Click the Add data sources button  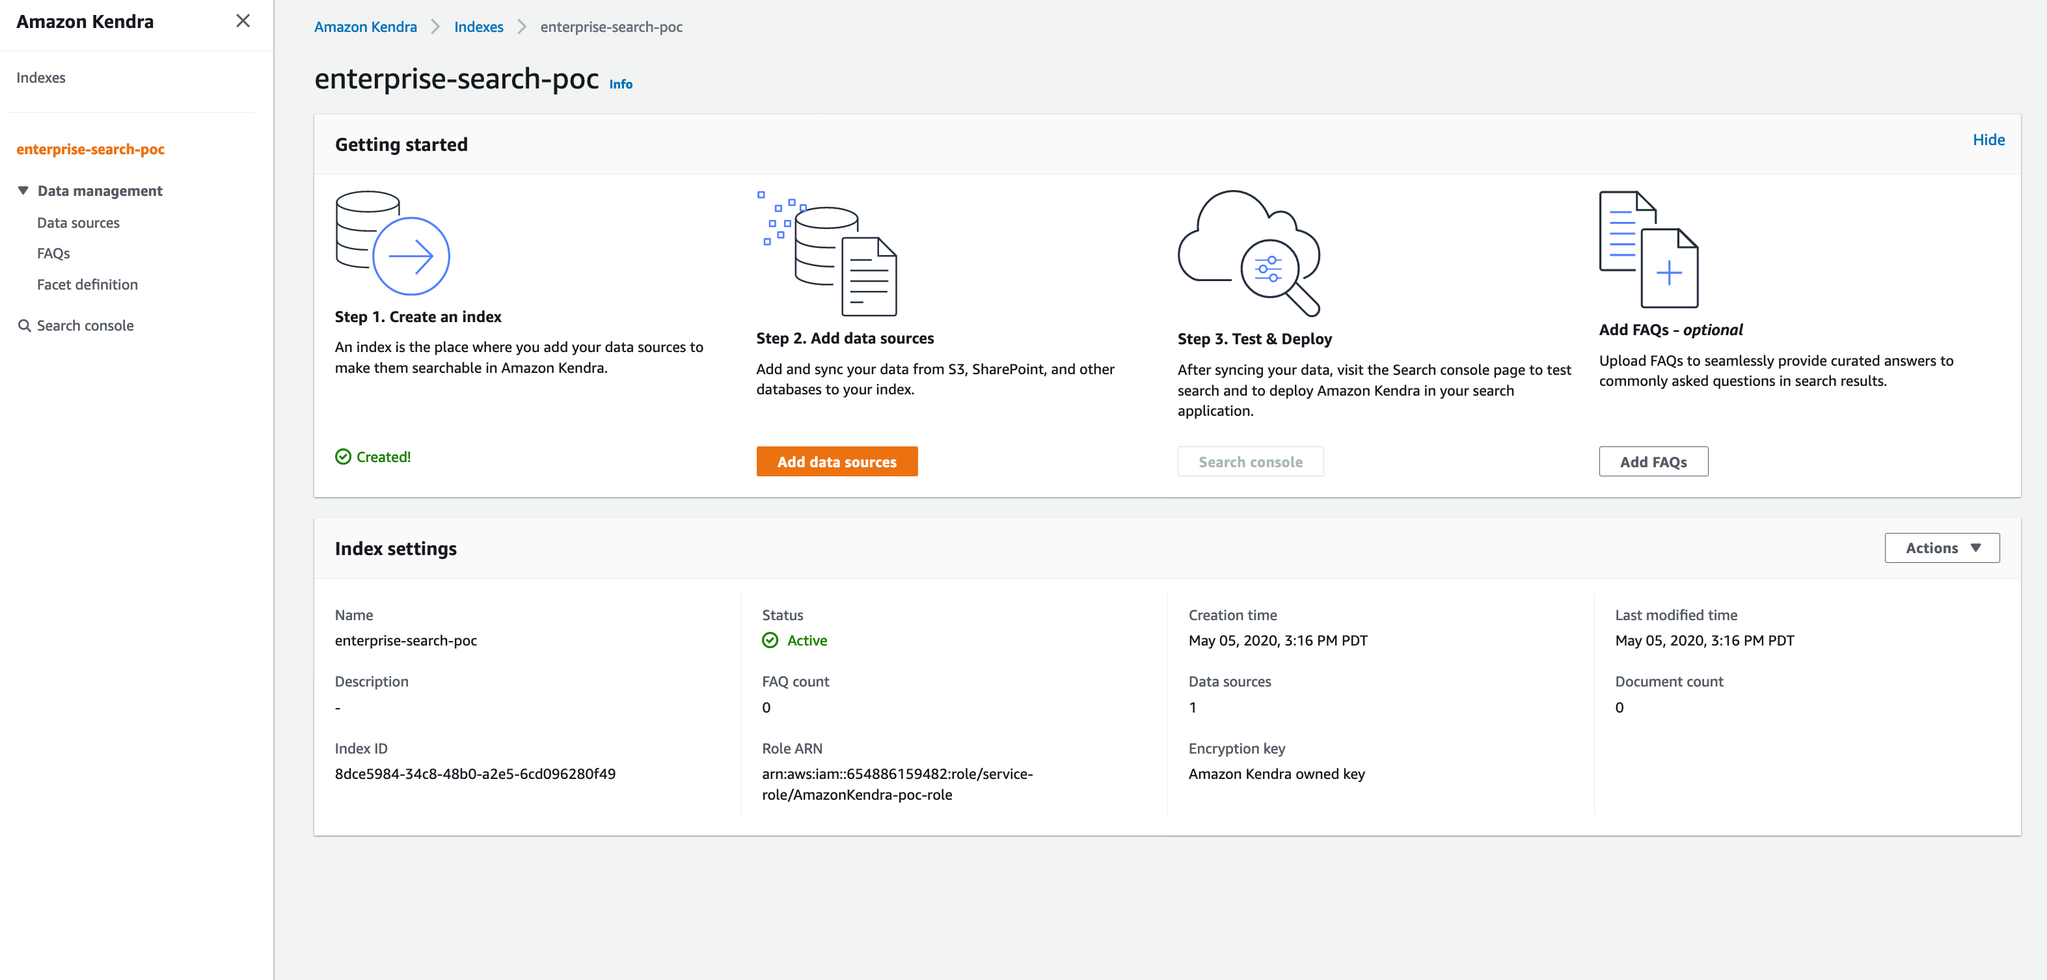coord(837,461)
